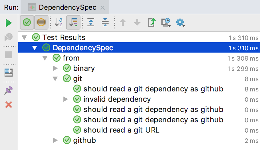Click the red Close X icon
The width and height of the screenshot is (260, 150).
coord(9,105)
